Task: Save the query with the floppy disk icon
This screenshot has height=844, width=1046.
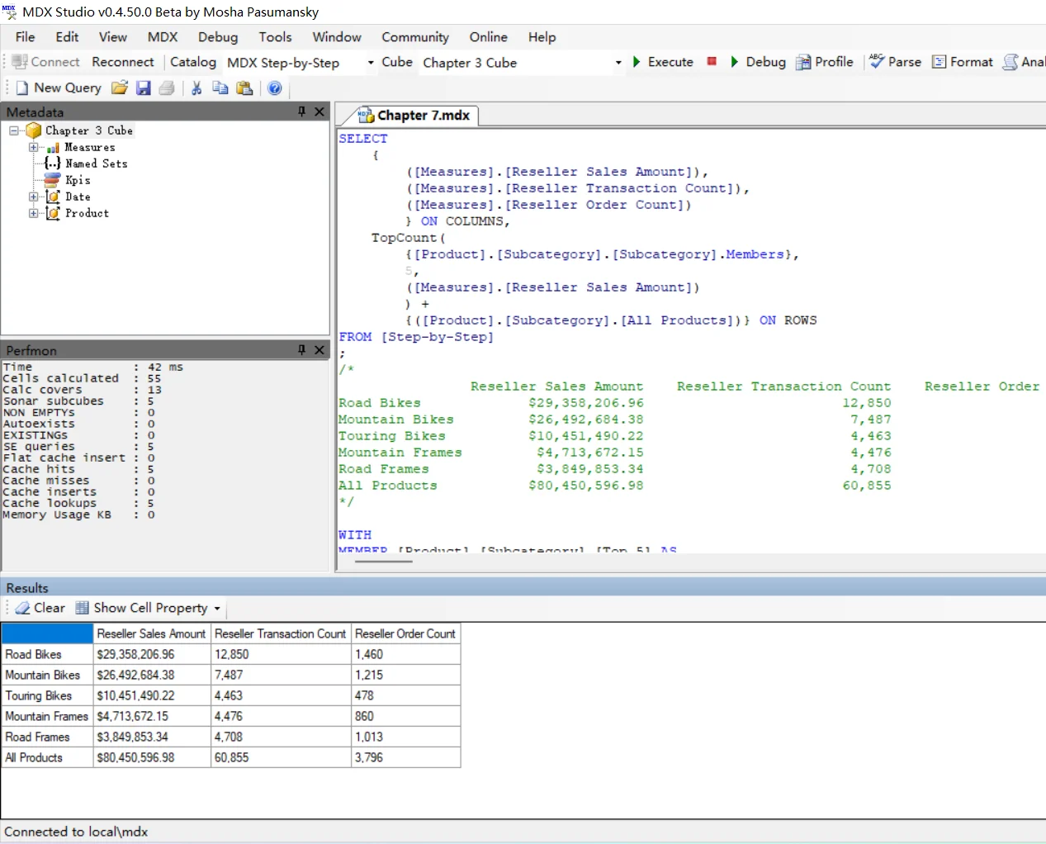Action: click(144, 88)
